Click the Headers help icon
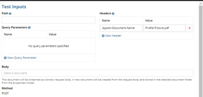The image size is (203, 97). [113, 14]
